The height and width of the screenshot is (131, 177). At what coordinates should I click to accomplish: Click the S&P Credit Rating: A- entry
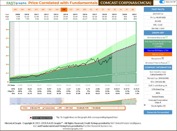(158, 86)
